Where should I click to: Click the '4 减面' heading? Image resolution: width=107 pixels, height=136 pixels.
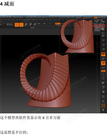(7, 4)
